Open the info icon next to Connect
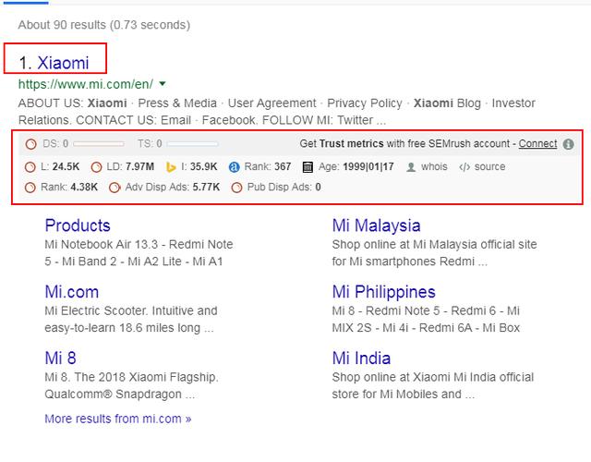This screenshot has width=591, height=462. pyautogui.click(x=568, y=144)
